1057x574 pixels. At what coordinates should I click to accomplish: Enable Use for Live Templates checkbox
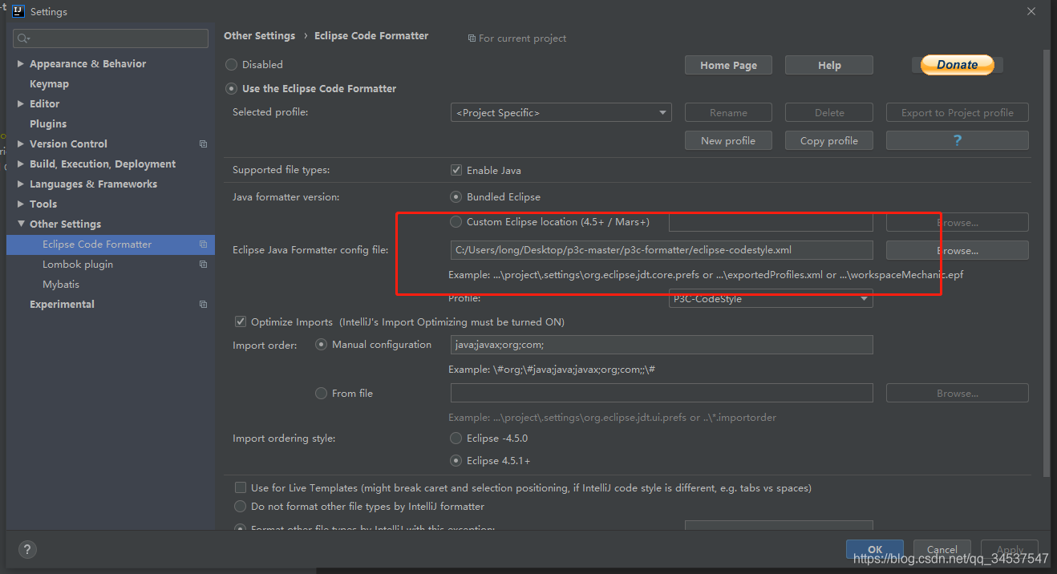click(x=240, y=487)
